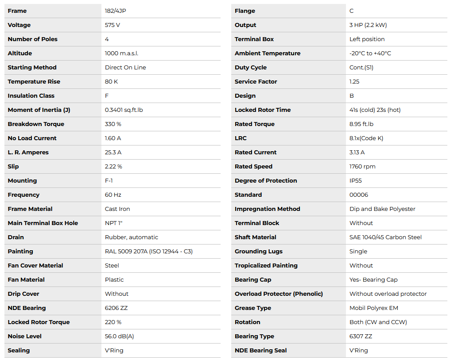Click the Moment of Inertia (J) label
The height and width of the screenshot is (363, 454).
(39, 110)
